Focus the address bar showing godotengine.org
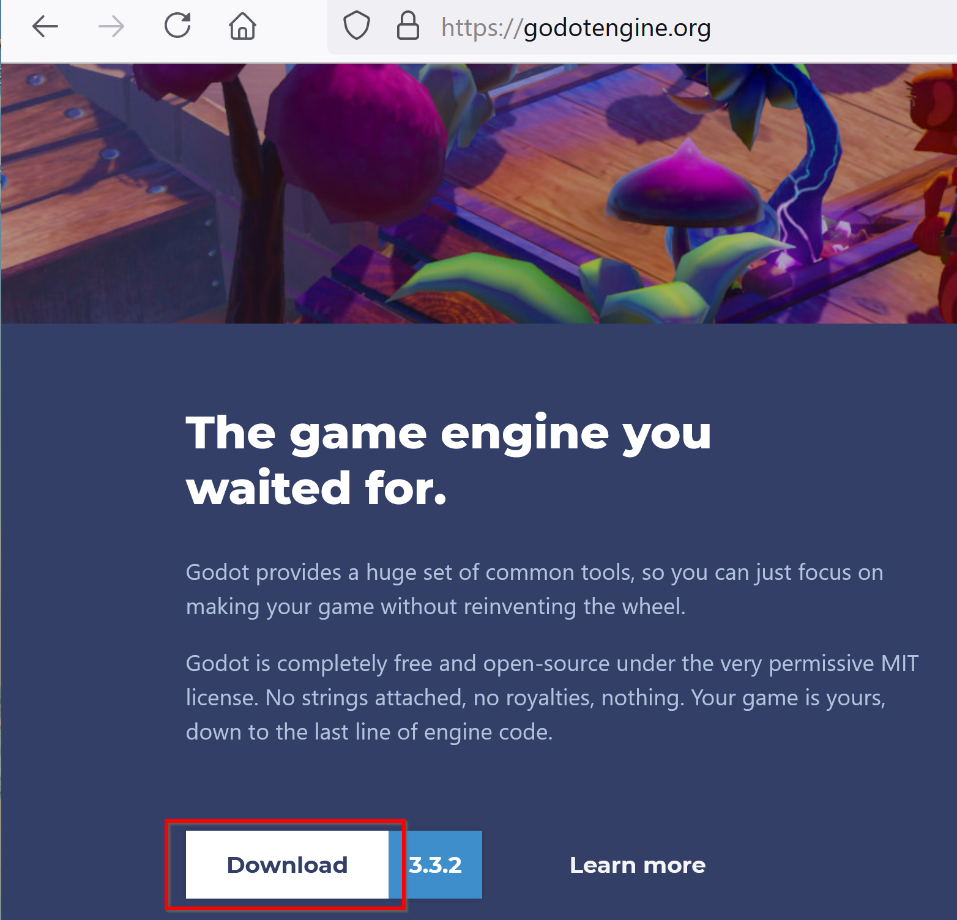Screen dimensions: 957x920 coord(642,27)
